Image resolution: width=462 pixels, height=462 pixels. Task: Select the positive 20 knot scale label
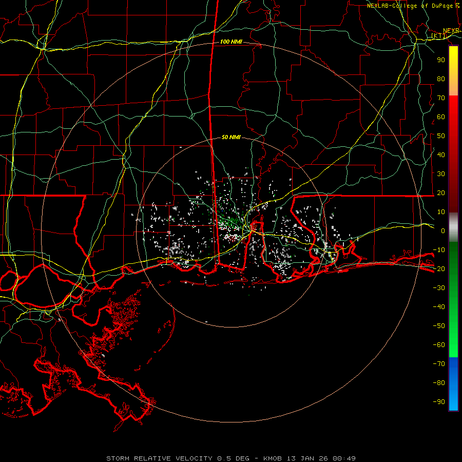[x=441, y=192]
